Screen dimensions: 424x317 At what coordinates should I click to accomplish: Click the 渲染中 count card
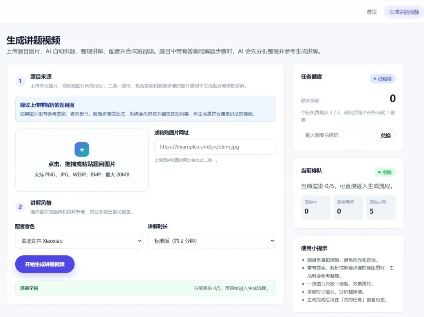pyautogui.click(x=316, y=207)
